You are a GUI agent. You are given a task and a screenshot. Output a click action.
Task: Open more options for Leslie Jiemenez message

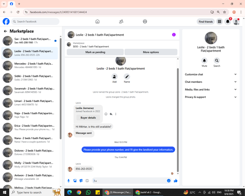point(116,114)
